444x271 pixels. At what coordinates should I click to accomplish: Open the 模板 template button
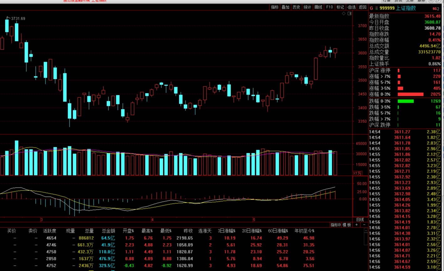(347, 225)
